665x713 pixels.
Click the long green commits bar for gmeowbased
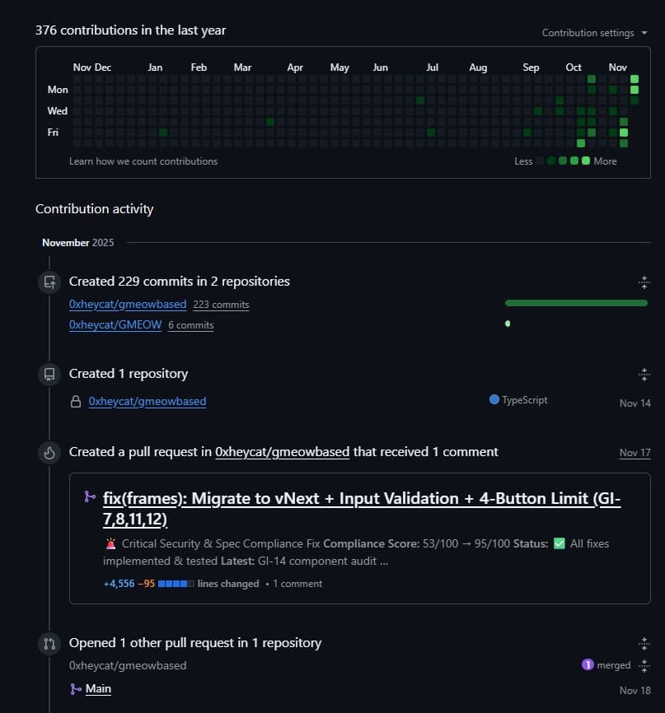[576, 303]
